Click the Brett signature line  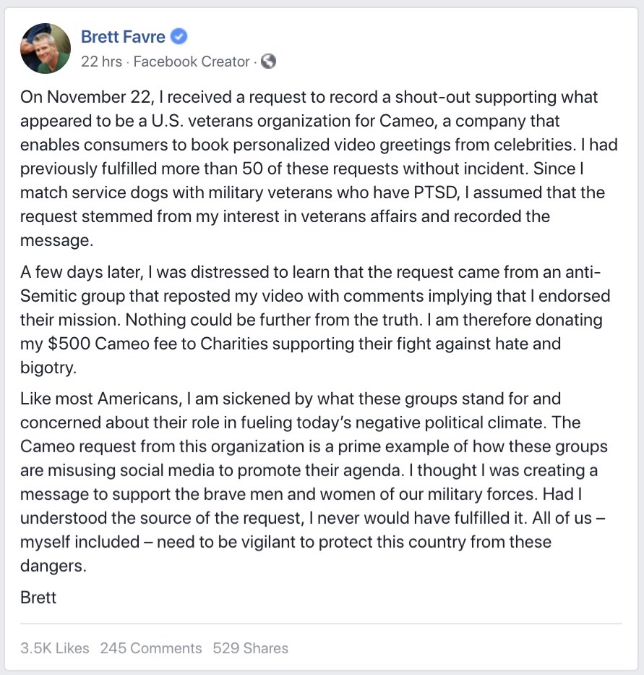pos(38,598)
